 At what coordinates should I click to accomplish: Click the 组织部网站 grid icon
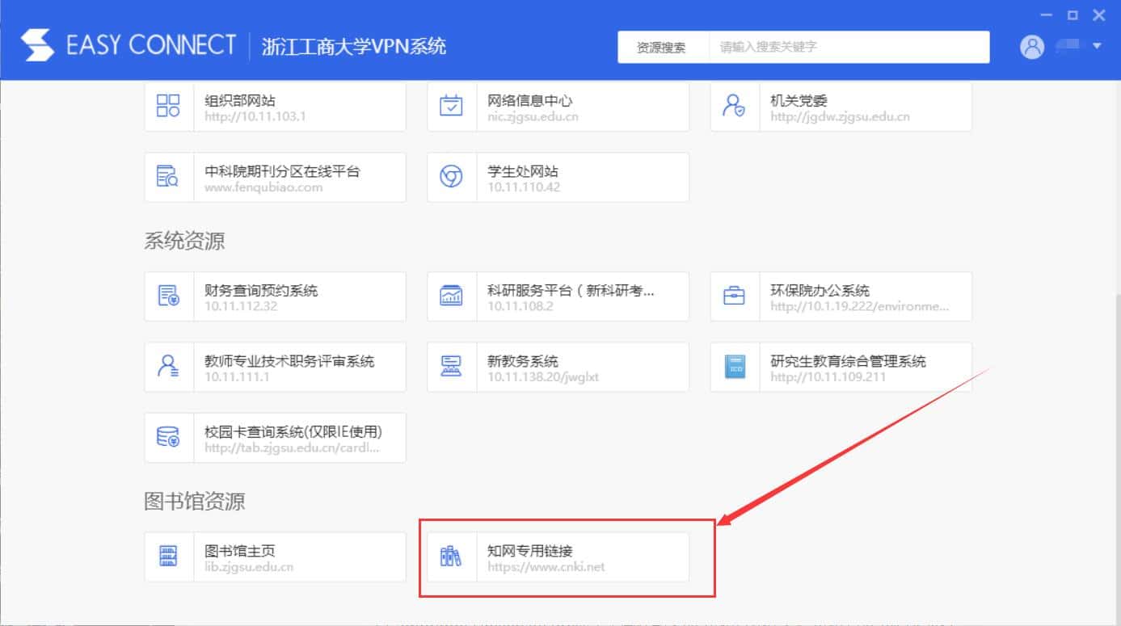tap(168, 107)
